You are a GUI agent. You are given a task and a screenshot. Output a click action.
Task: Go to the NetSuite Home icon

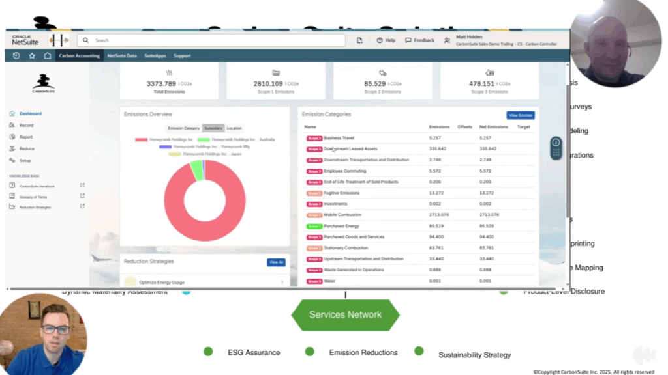pyautogui.click(x=47, y=56)
